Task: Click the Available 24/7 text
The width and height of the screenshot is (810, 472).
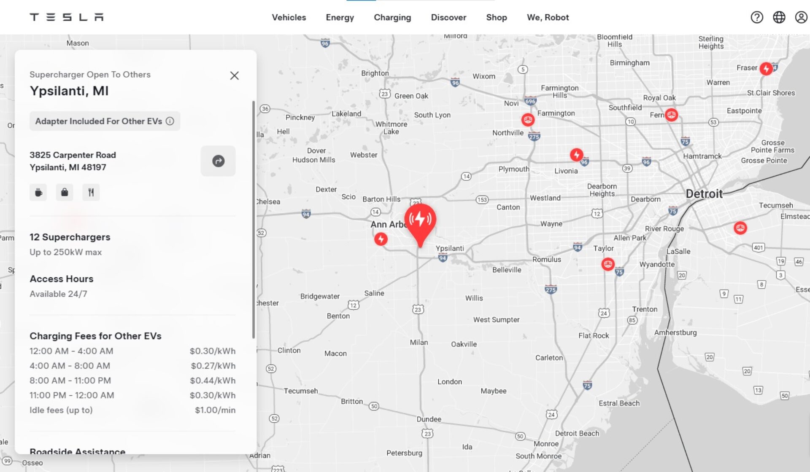Action: 58,294
